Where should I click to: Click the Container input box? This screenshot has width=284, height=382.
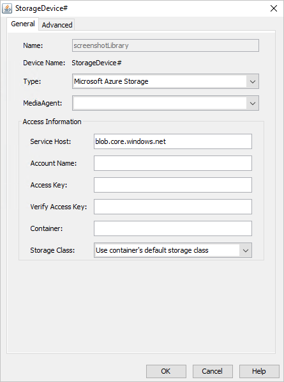pos(173,228)
